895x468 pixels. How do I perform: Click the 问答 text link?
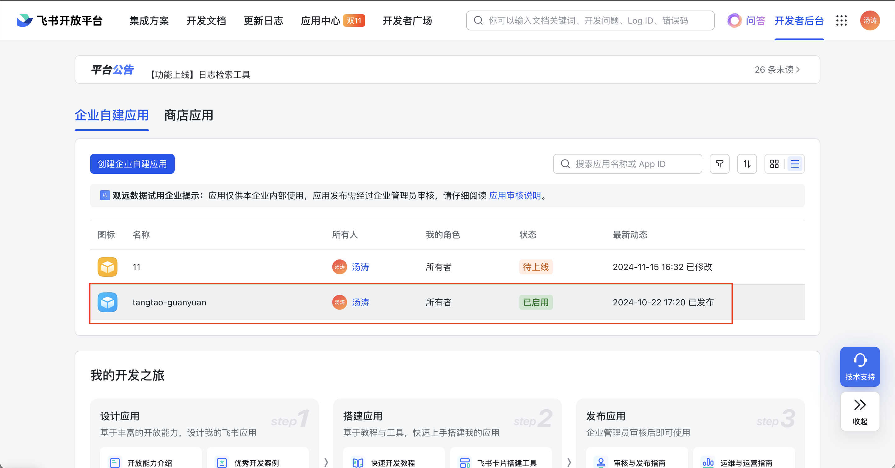click(x=755, y=20)
